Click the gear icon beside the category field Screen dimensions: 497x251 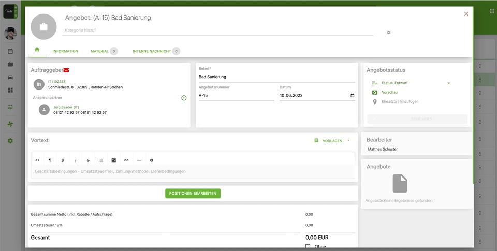(x=389, y=32)
